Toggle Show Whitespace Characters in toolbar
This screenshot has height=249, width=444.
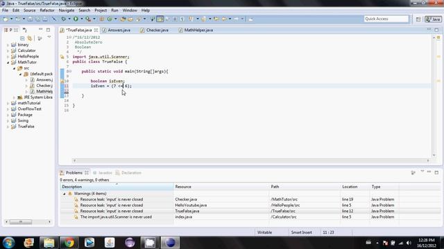click(x=182, y=19)
